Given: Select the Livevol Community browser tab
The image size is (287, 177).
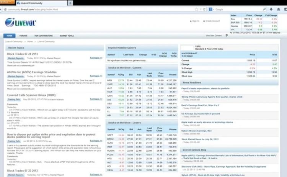Looking at the screenshot, I should [42, 3].
